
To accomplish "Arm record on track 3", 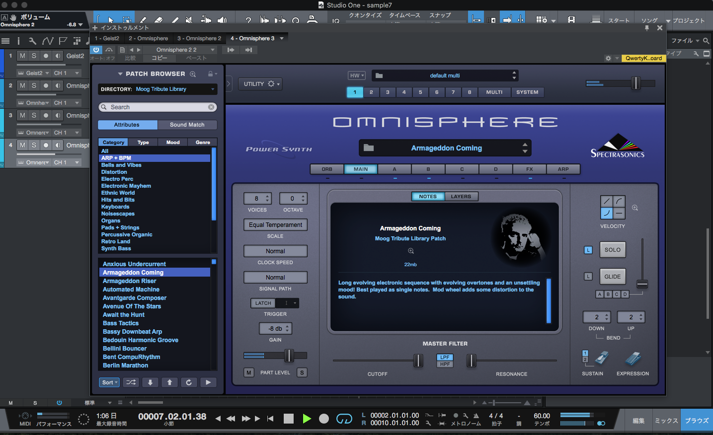I will (46, 116).
